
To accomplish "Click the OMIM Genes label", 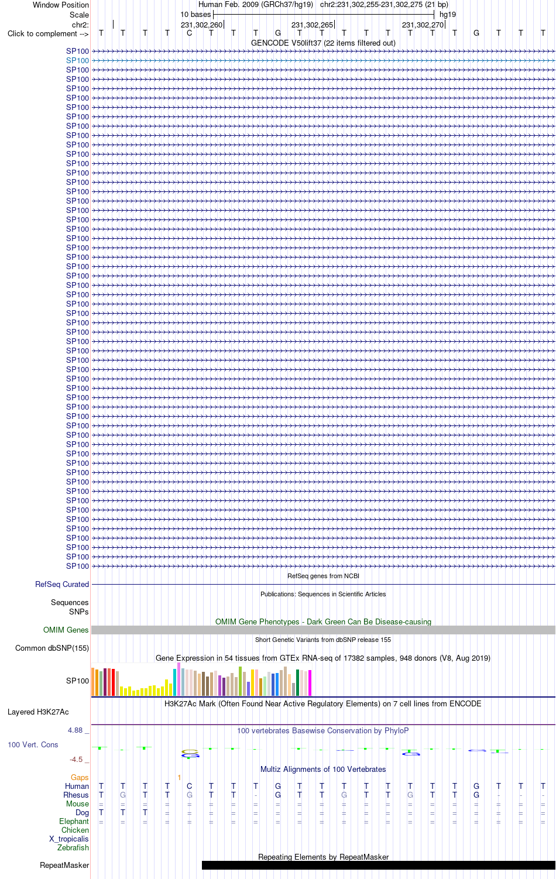I will point(66,630).
